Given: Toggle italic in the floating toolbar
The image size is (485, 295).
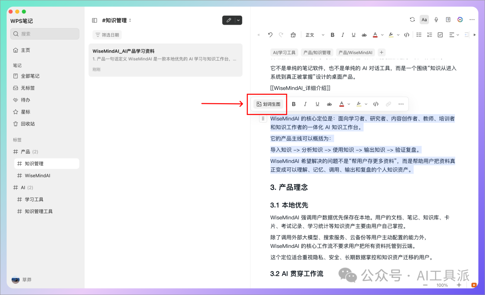Looking at the screenshot, I should coord(305,104).
